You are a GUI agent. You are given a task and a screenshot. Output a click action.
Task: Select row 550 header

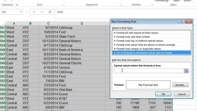point(3,68)
